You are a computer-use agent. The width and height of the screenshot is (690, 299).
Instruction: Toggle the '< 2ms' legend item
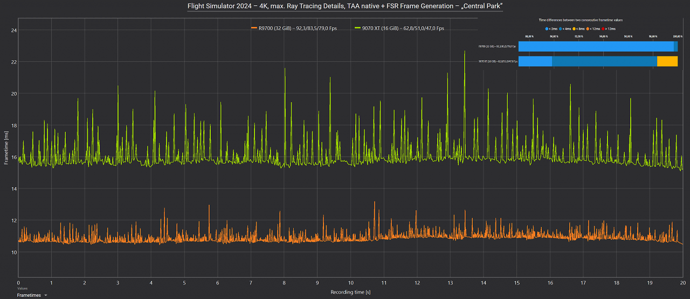point(553,28)
